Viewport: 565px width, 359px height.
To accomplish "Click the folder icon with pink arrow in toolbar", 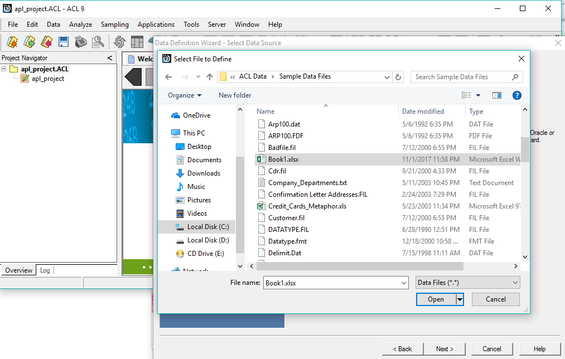I will (x=46, y=42).
